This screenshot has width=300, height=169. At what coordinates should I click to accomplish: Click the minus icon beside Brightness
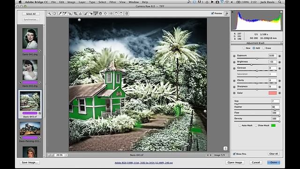click(x=234, y=62)
